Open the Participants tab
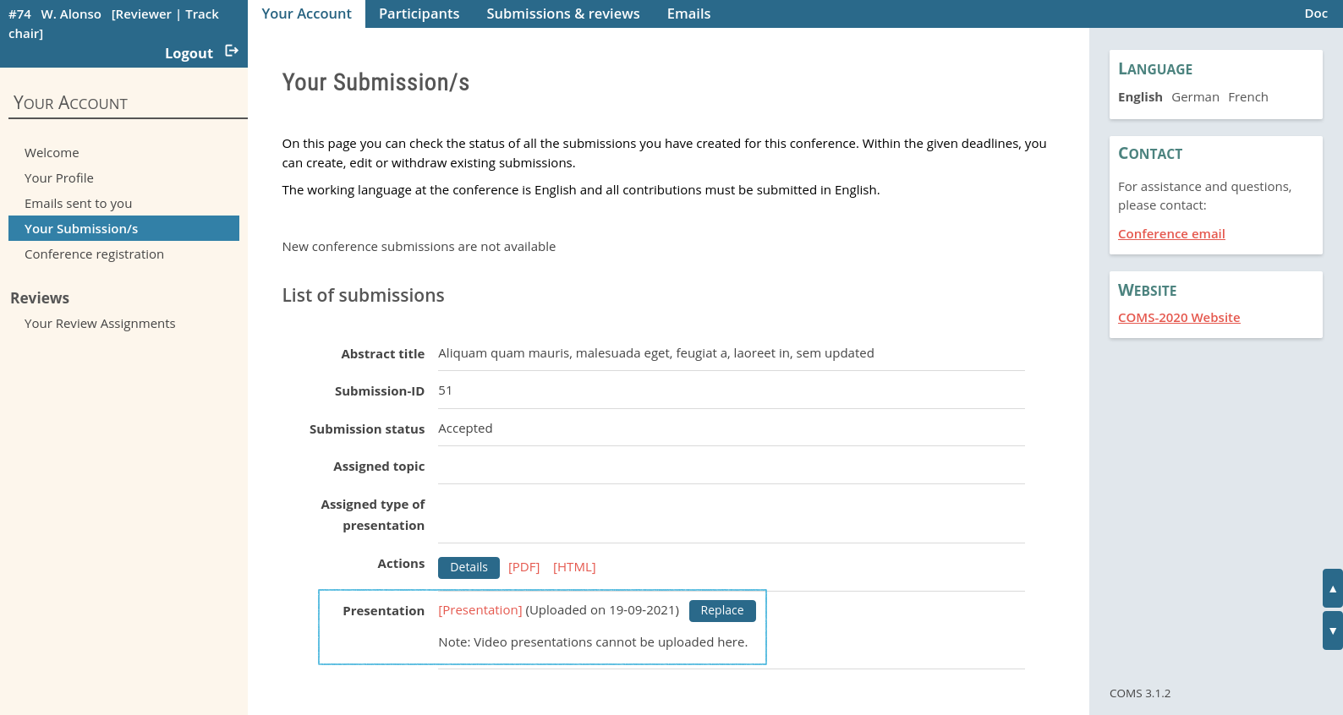Screen dimensions: 1343x715 [x=419, y=14]
